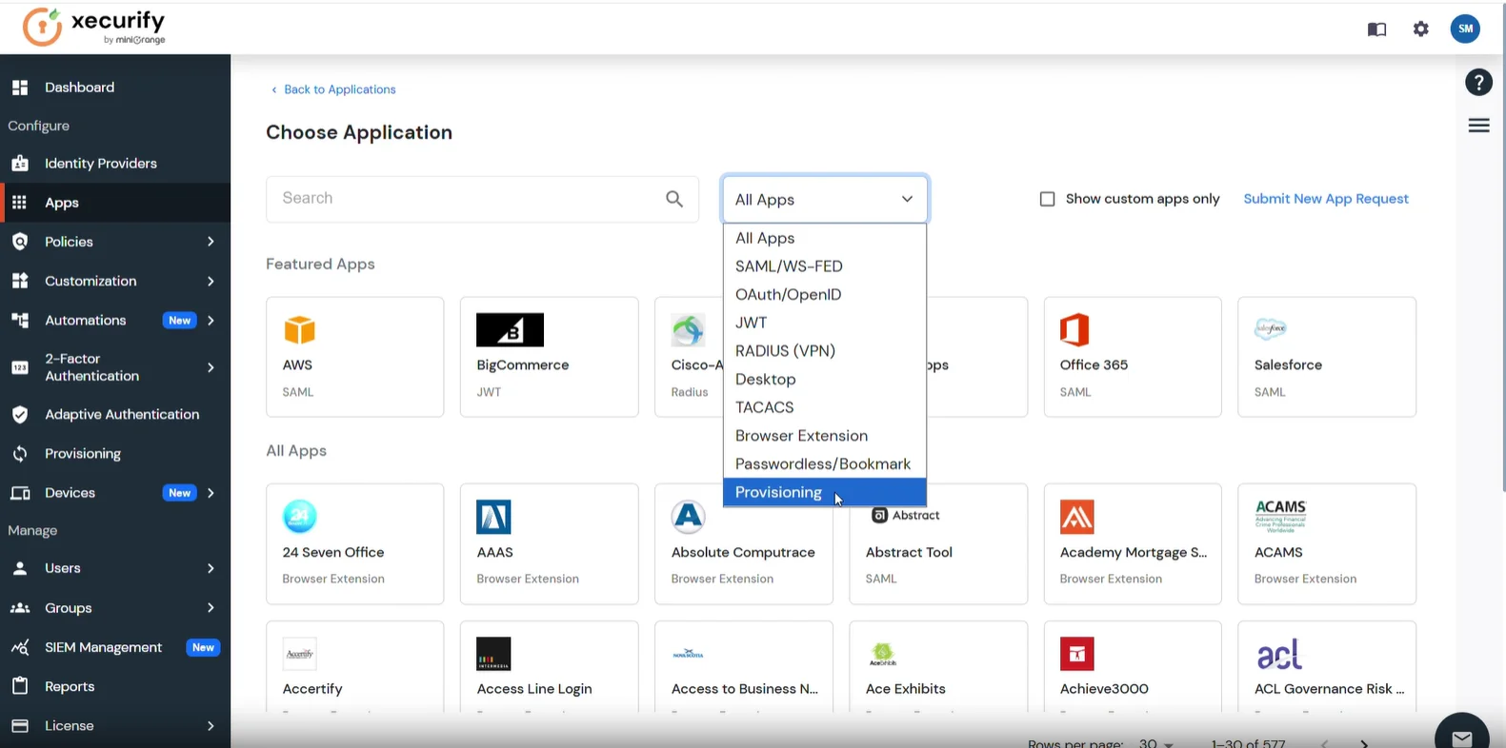Click the Academy Mortgage logo icon
The width and height of the screenshot is (1506, 748).
1076,517
